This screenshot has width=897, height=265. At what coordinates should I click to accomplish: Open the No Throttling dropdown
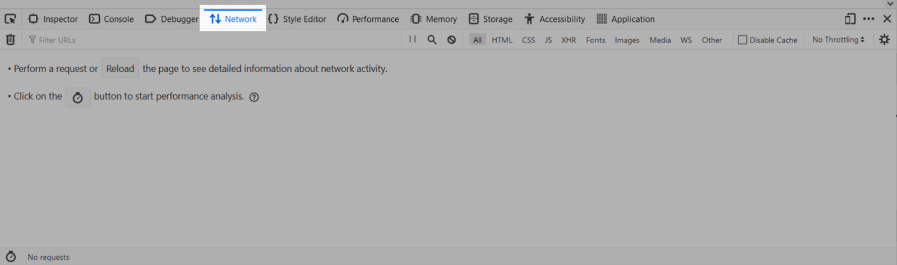pos(838,40)
